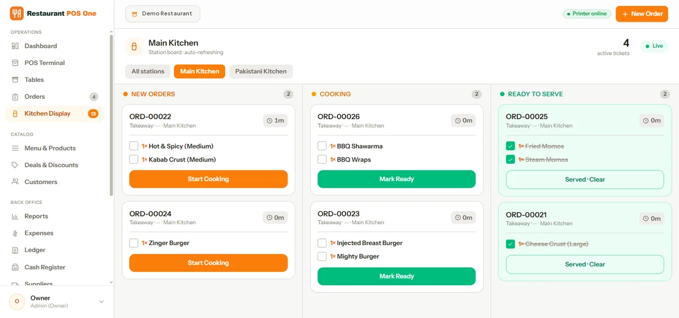The image size is (679, 318).
Task: Check the Hot & Spicy (Medium) item
Action: 134,146
